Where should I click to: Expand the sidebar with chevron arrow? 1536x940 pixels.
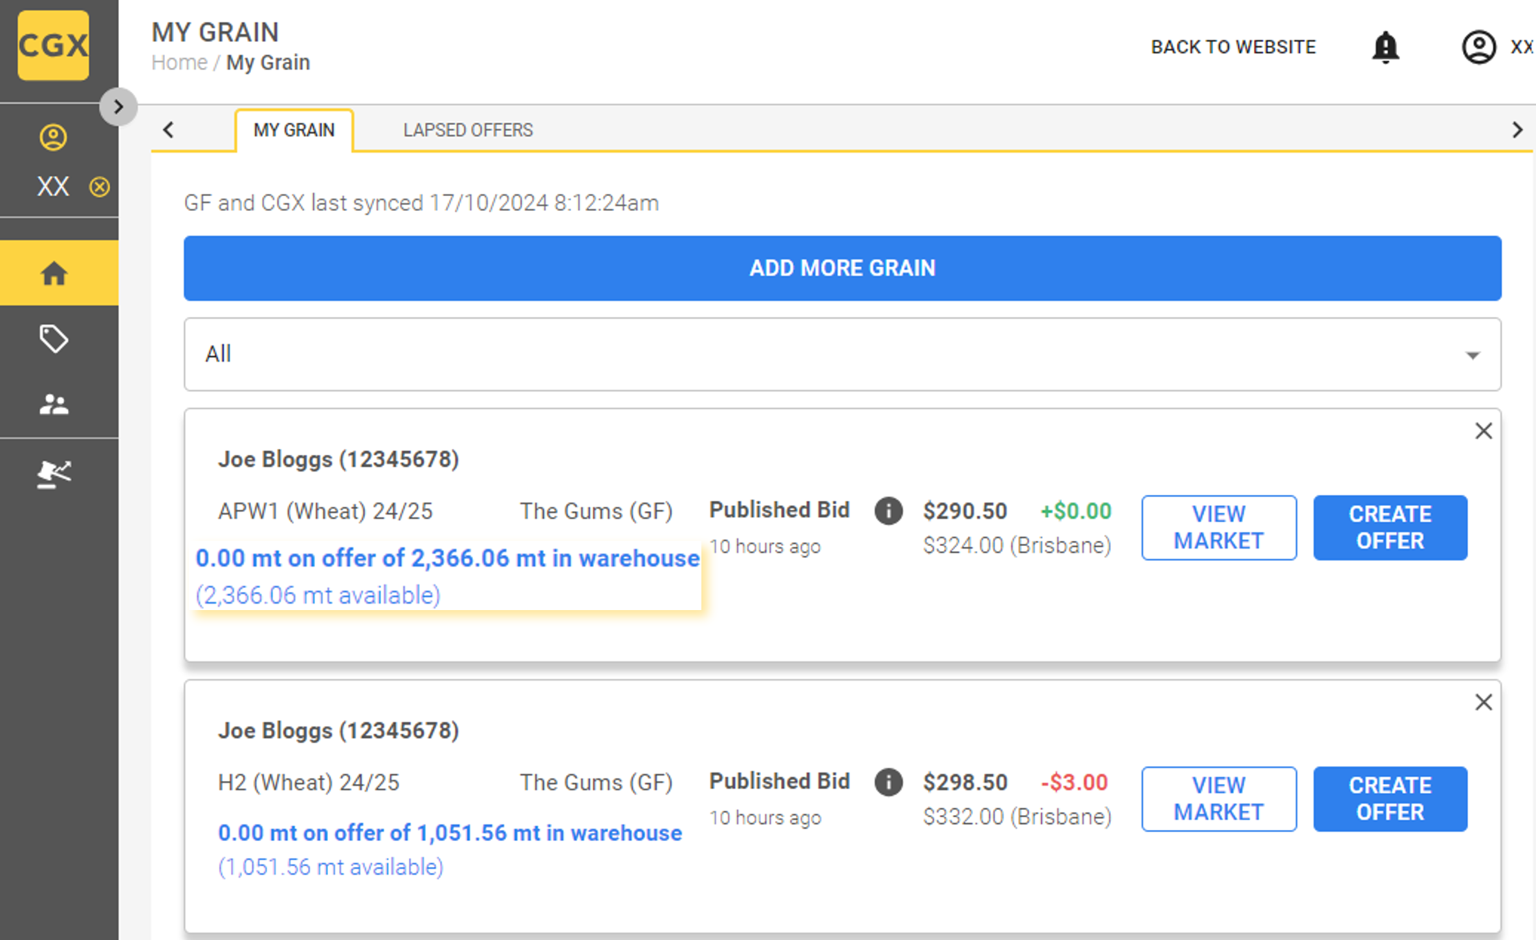click(x=118, y=107)
